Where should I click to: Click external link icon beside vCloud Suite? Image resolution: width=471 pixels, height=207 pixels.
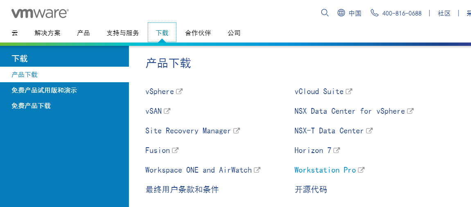pyautogui.click(x=349, y=91)
